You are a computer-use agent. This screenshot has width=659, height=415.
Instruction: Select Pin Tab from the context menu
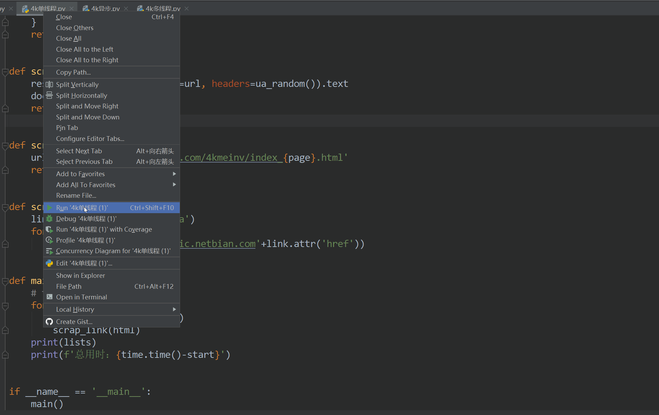pyautogui.click(x=67, y=128)
